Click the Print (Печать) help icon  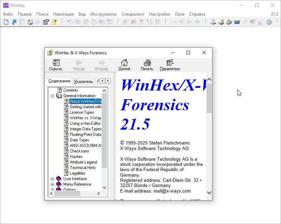[x=147, y=65]
